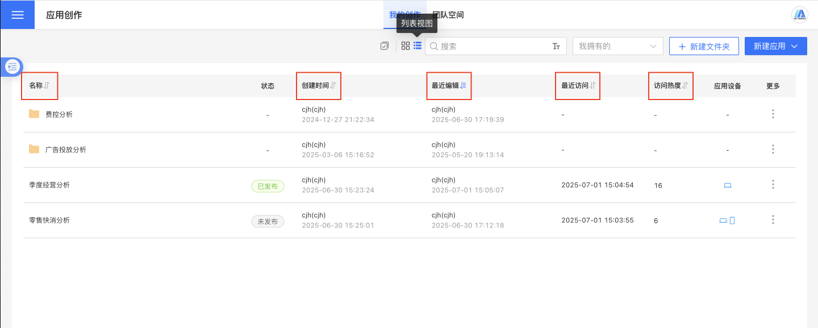The width and height of the screenshot is (818, 328).
Task: Switch to grid card view
Action: [x=406, y=46]
